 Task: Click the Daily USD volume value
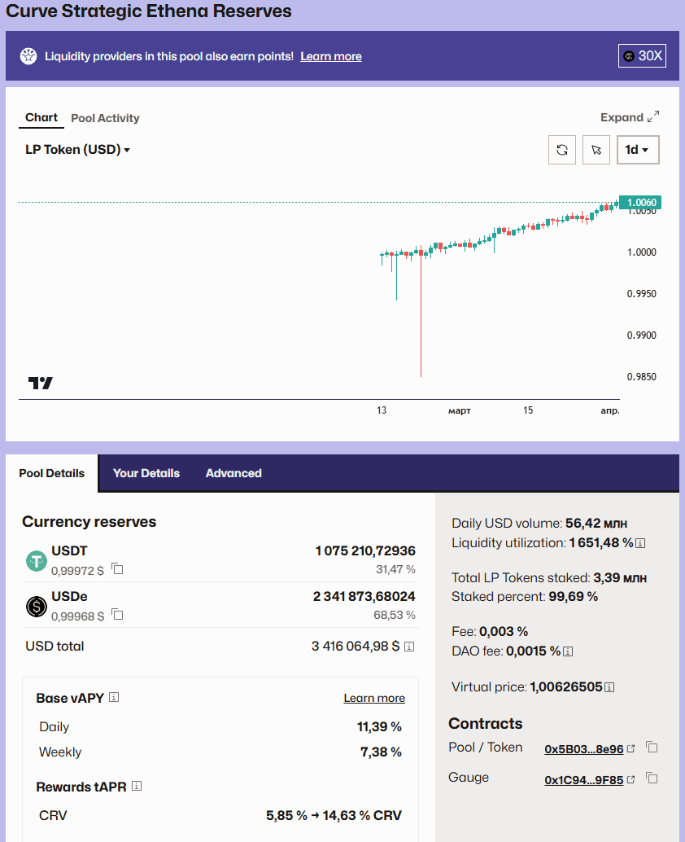[x=596, y=523]
